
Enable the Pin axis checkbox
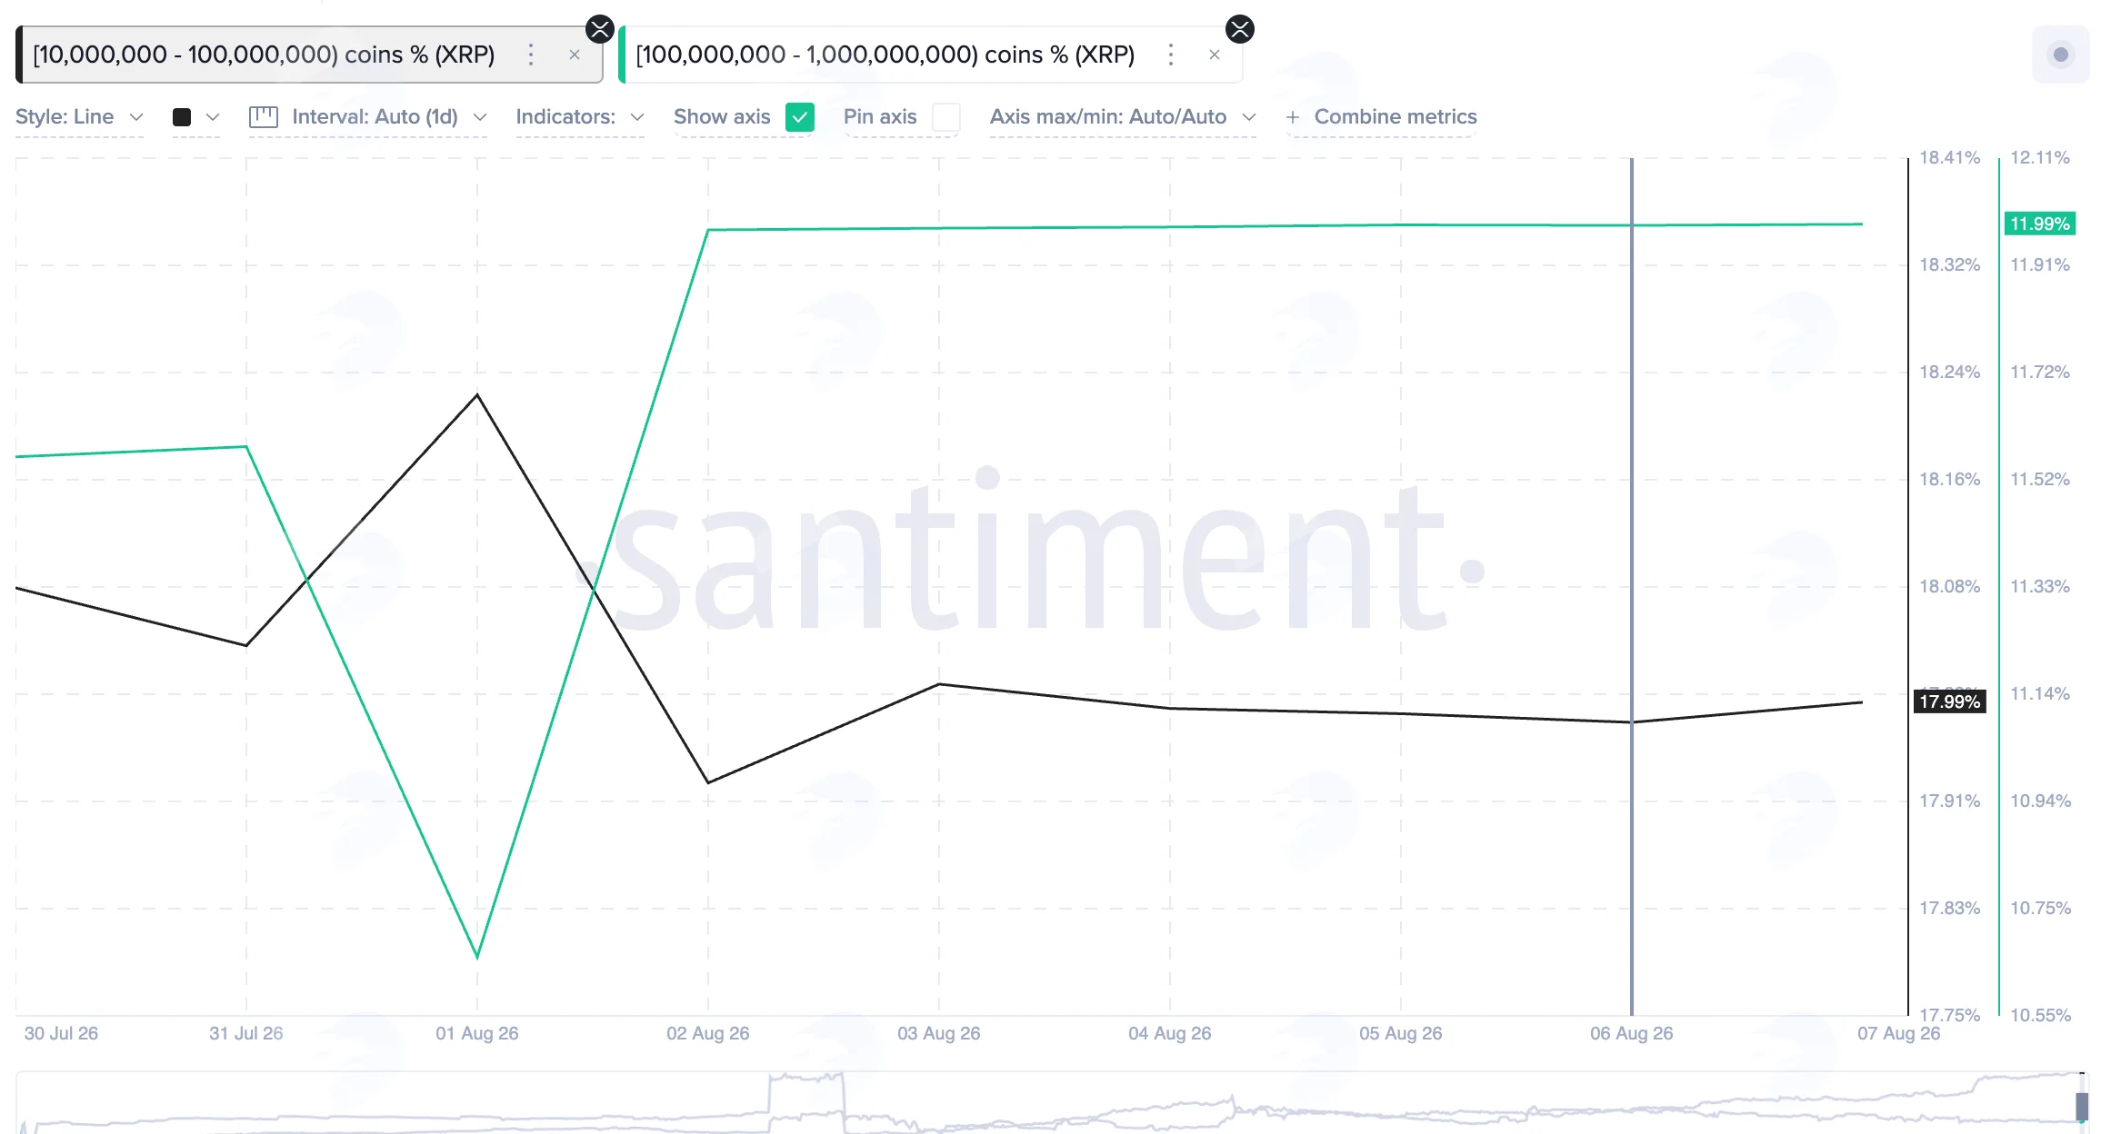(x=946, y=117)
